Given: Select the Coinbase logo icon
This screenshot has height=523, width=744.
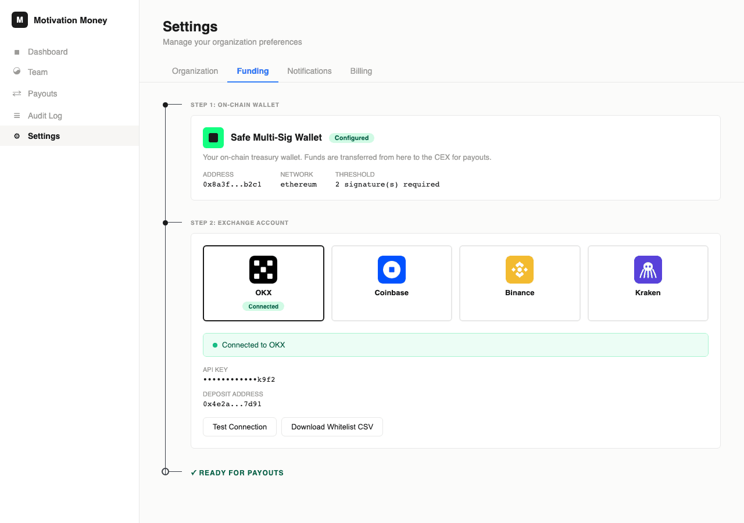Looking at the screenshot, I should coord(391,270).
